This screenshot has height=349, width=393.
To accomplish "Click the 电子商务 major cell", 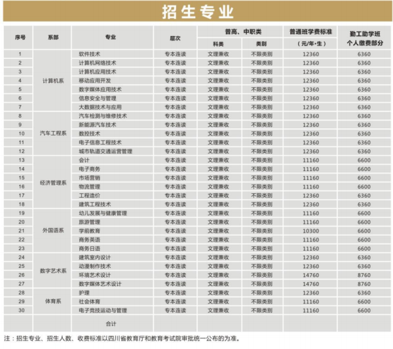I will (x=112, y=169).
